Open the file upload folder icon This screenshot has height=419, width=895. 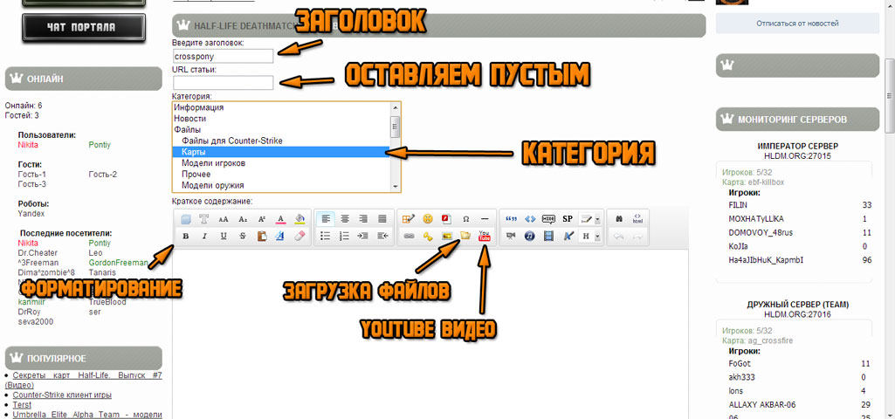coord(465,236)
